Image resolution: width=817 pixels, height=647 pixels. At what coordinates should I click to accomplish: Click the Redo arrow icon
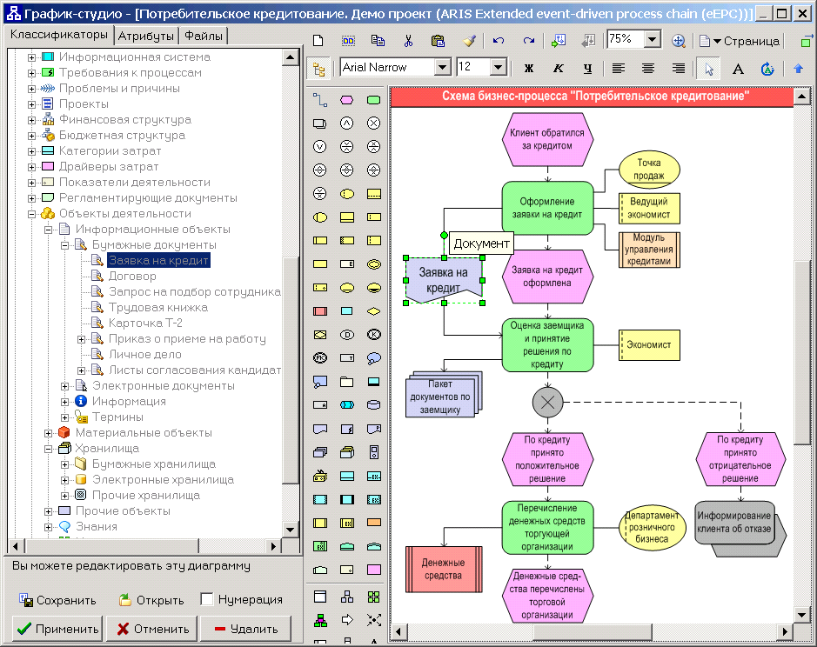pyautogui.click(x=529, y=41)
